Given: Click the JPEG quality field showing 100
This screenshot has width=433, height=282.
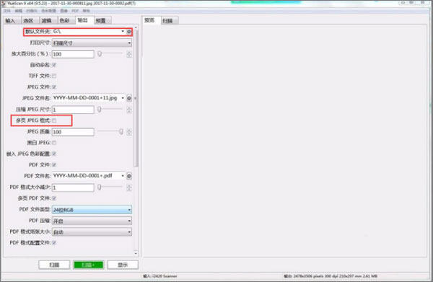Looking at the screenshot, I should coord(73,132).
